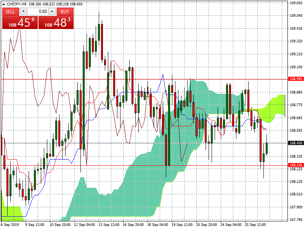
Task: Select the red 108.995 price level label
Action: (296, 79)
